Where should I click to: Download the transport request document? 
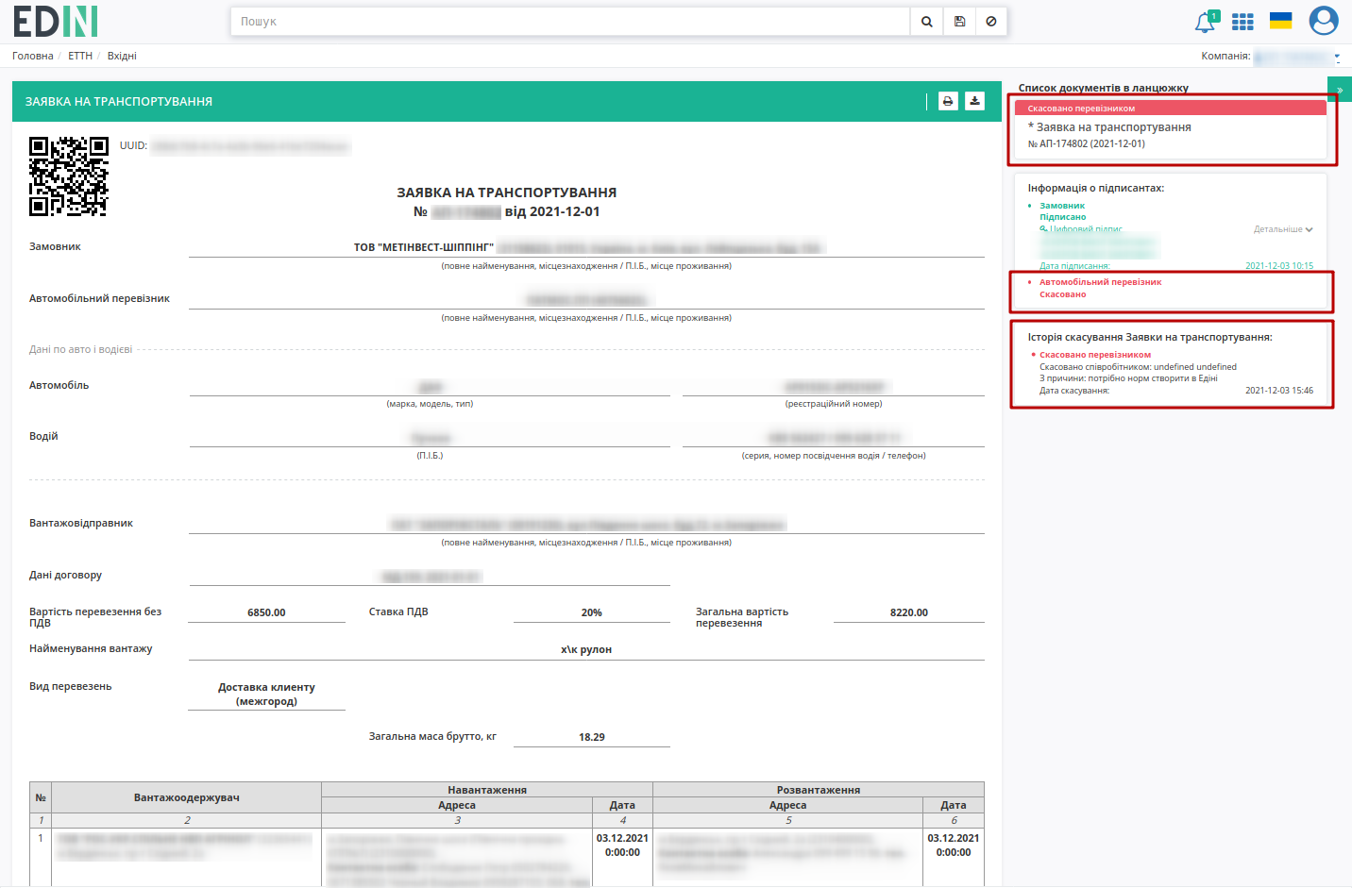pyautogui.click(x=974, y=101)
